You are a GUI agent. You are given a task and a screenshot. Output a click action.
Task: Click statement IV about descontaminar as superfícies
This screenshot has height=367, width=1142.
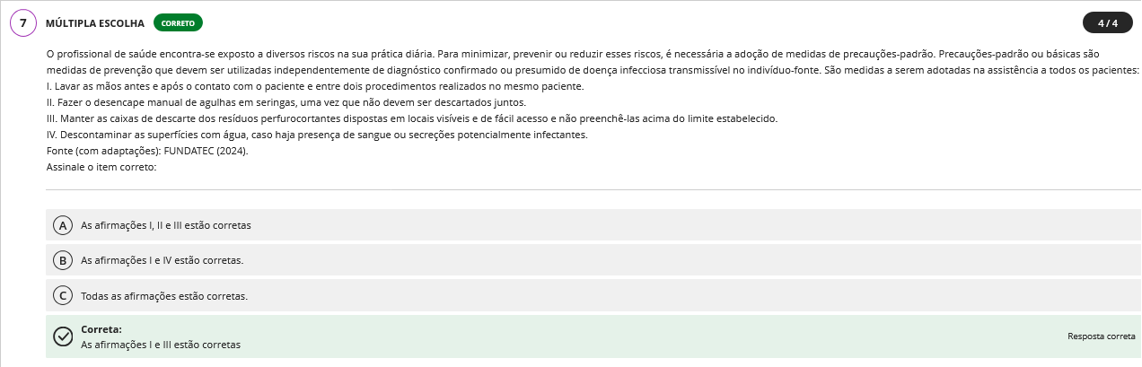pyautogui.click(x=316, y=135)
